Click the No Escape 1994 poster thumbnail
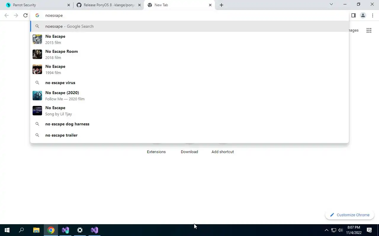Image resolution: width=379 pixels, height=236 pixels. tap(37, 69)
